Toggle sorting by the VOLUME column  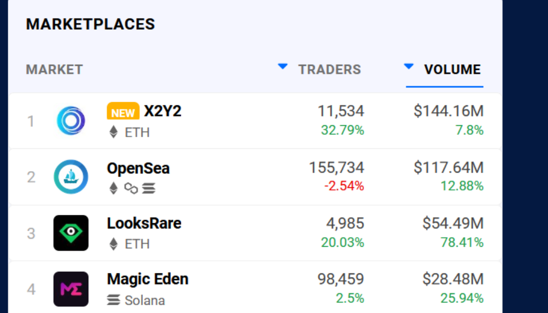(453, 69)
